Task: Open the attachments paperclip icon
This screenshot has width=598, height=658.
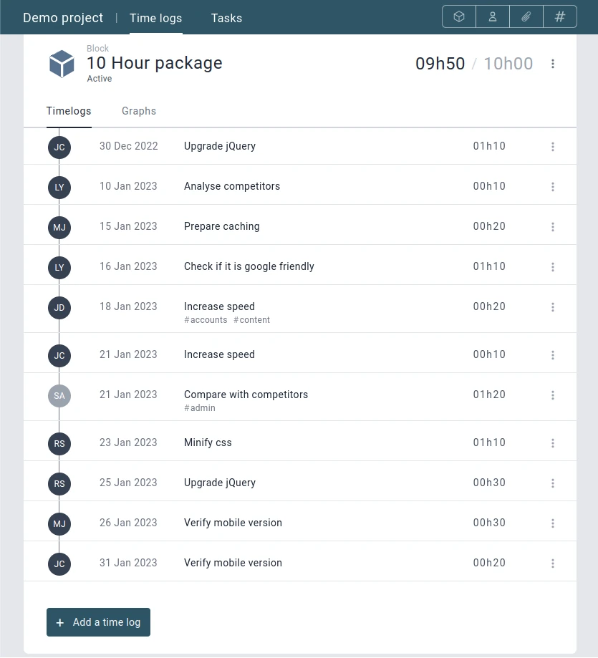Action: [526, 16]
